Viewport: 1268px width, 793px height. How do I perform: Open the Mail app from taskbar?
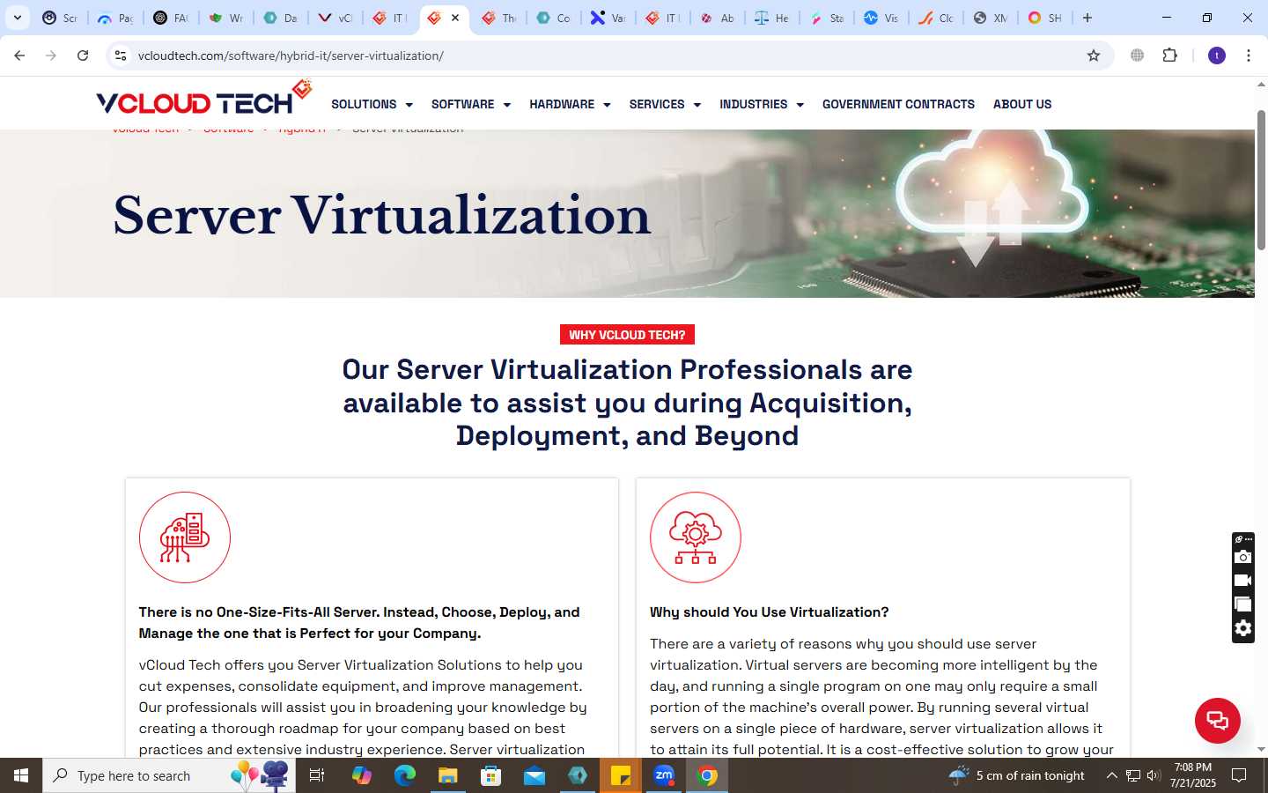[x=534, y=775]
